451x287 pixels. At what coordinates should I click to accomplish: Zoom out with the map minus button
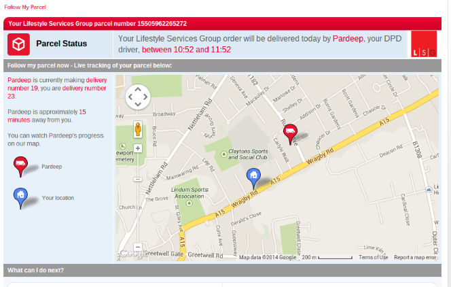pyautogui.click(x=138, y=247)
